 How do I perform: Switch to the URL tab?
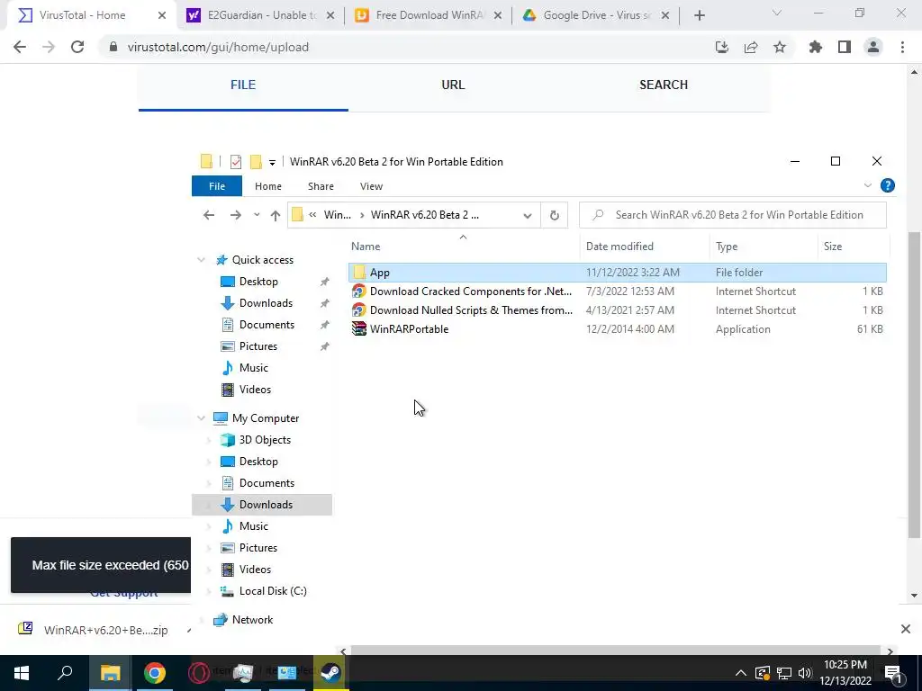click(x=453, y=85)
